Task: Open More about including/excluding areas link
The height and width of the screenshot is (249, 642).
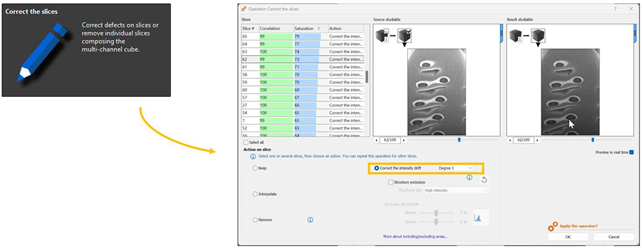Action: [x=415, y=236]
